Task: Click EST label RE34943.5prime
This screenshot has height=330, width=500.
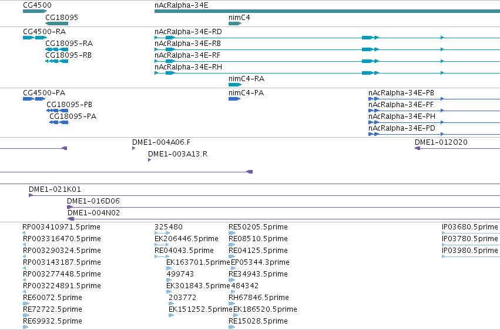Action: (258, 274)
